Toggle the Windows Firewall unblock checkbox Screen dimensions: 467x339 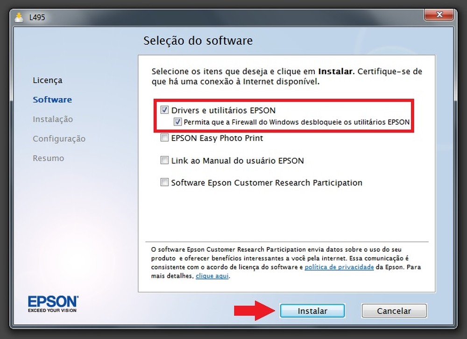coord(177,122)
